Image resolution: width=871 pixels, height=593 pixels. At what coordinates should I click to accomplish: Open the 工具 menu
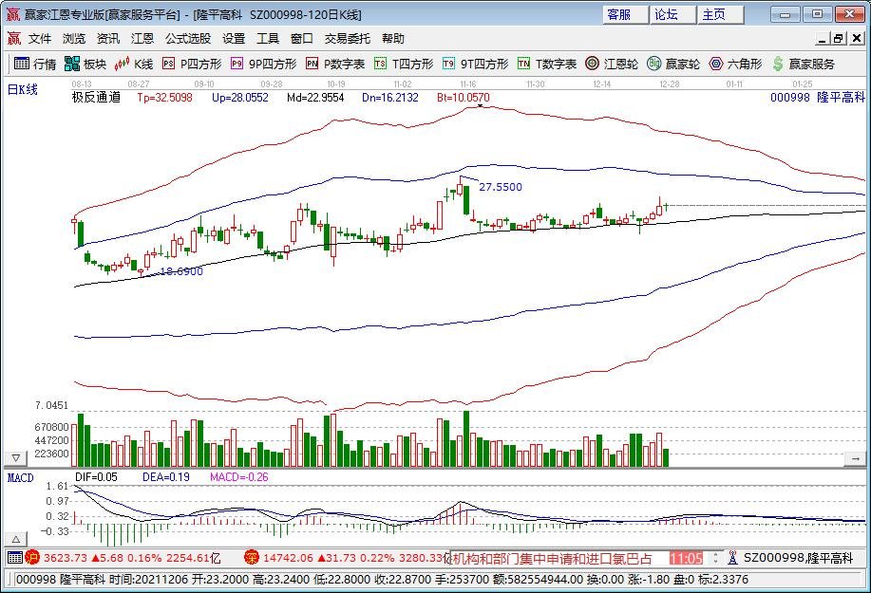coord(267,38)
